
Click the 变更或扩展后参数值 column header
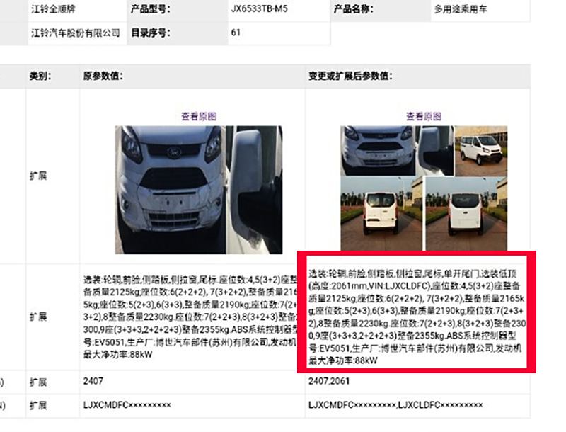coord(350,76)
